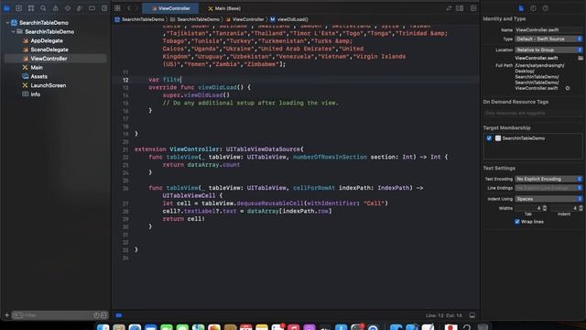
Task: Show the Quick Help inspector
Action: click(546, 8)
